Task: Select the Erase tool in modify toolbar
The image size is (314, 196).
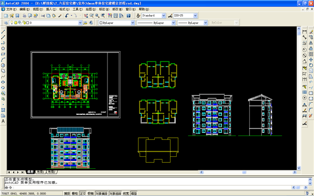Action: pyautogui.click(x=311, y=32)
